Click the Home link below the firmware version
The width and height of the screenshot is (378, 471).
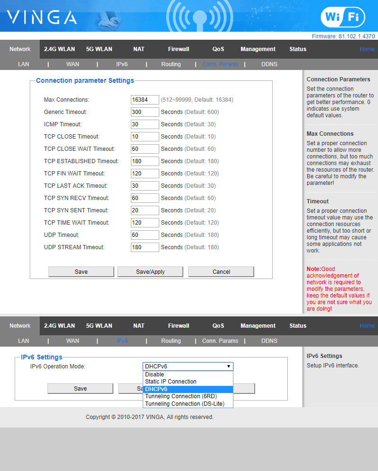click(x=367, y=49)
